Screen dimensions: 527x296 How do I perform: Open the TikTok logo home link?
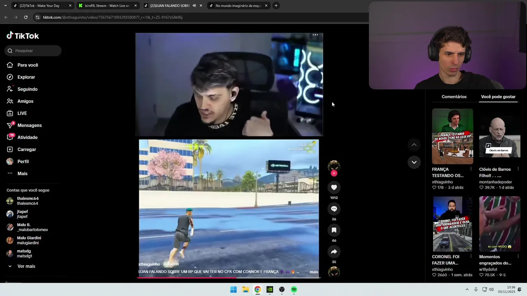(23, 36)
